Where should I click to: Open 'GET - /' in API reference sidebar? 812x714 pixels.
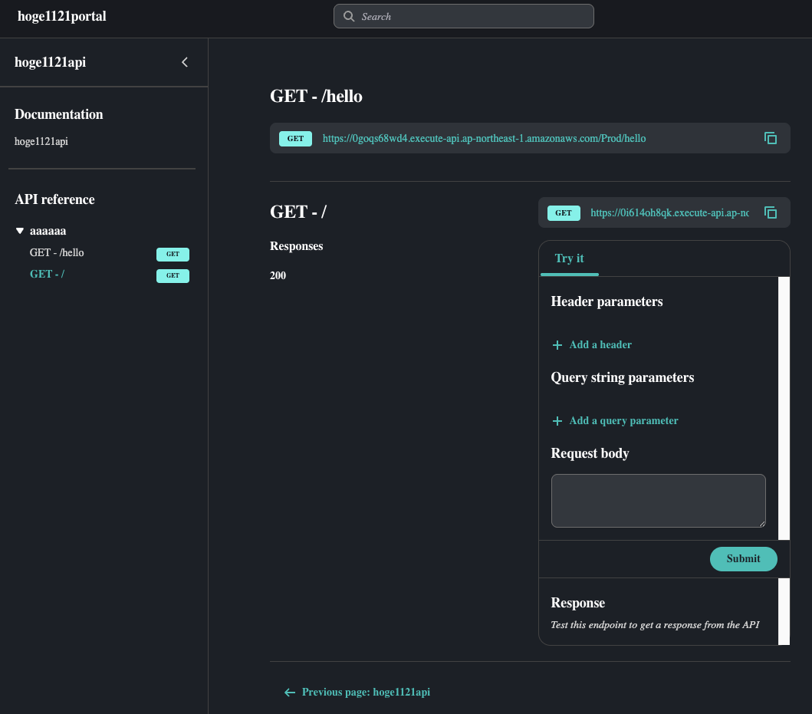point(47,274)
